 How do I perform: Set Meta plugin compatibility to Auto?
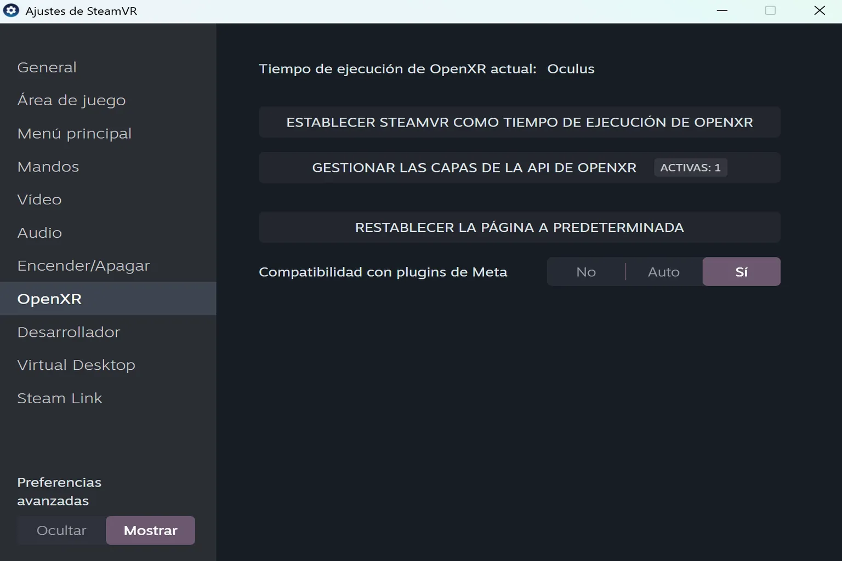click(x=664, y=272)
